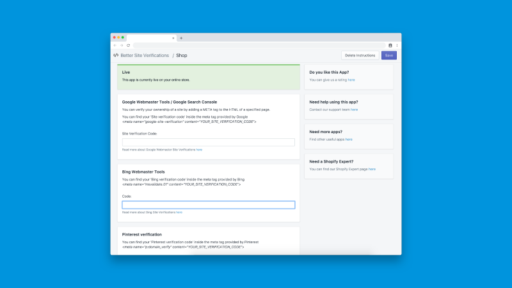
Task: Click 'Google Webmaster Tools / Google Search Console' heading
Action: 170,102
